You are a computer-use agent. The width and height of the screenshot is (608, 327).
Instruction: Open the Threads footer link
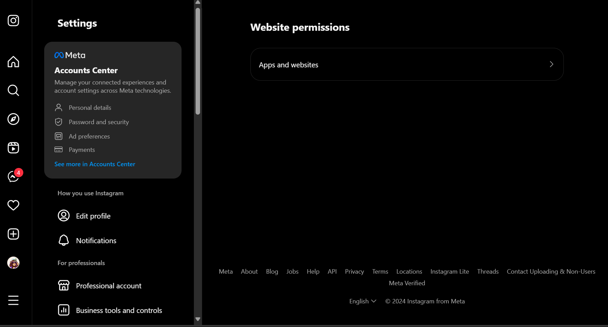488,272
